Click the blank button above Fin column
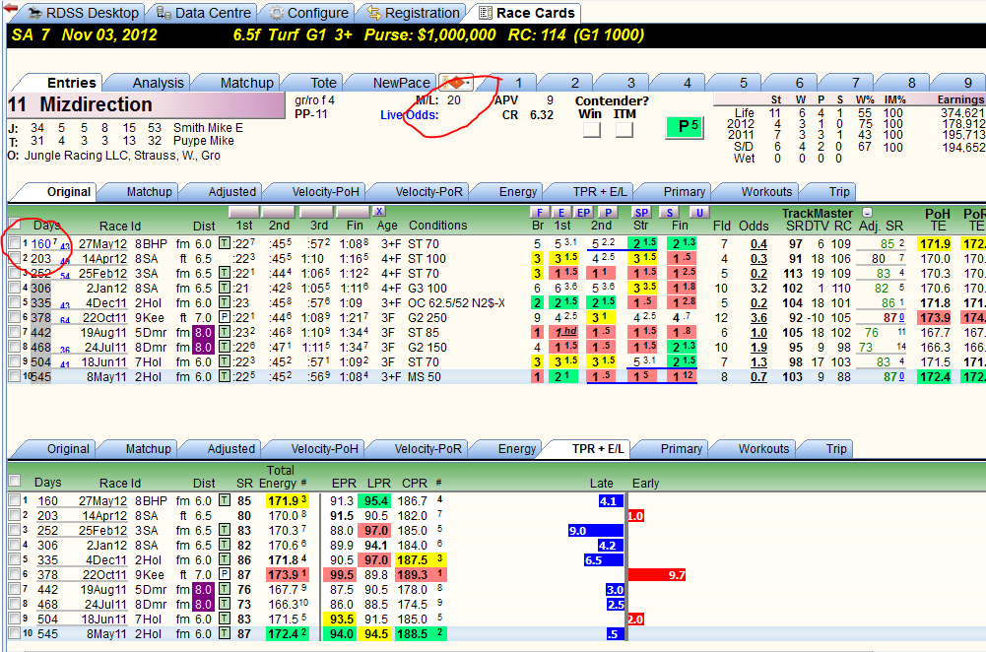This screenshot has width=986, height=652. click(353, 211)
